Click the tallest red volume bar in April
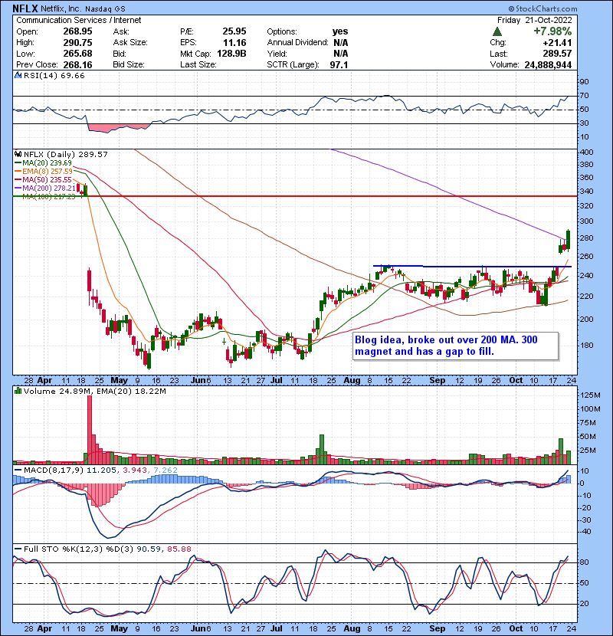 (x=90, y=430)
